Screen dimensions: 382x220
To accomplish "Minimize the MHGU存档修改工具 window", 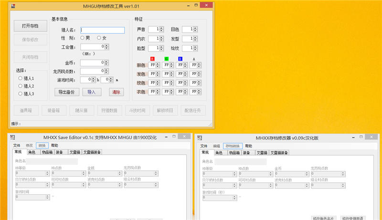I will [188, 5].
